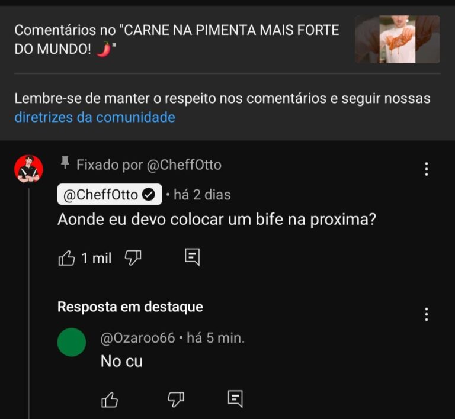Tap the "1 mil" like count

point(96,258)
